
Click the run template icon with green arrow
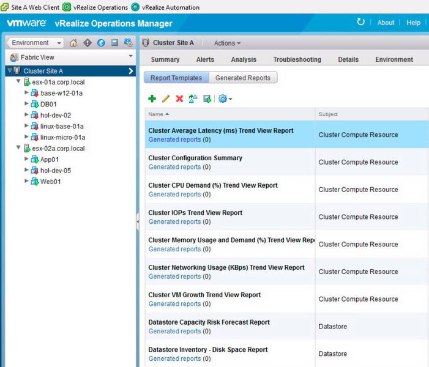coord(207,98)
